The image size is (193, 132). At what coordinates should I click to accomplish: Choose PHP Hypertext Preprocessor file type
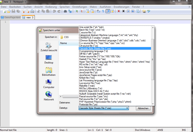tap(115, 102)
